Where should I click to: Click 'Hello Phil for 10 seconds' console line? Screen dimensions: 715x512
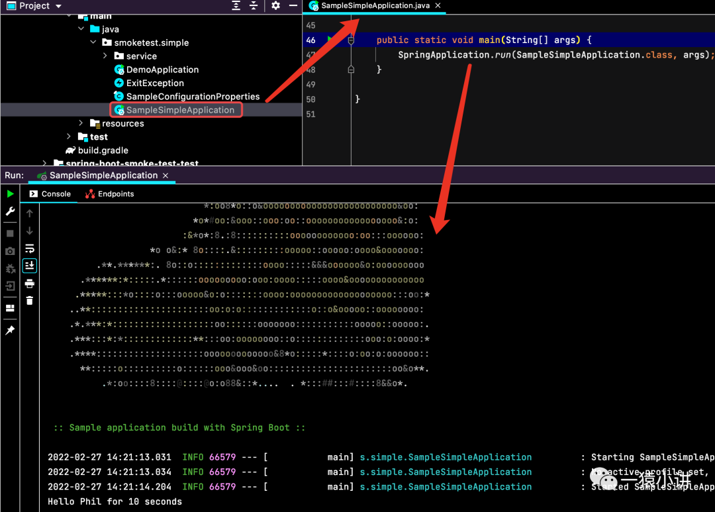pyautogui.click(x=115, y=501)
